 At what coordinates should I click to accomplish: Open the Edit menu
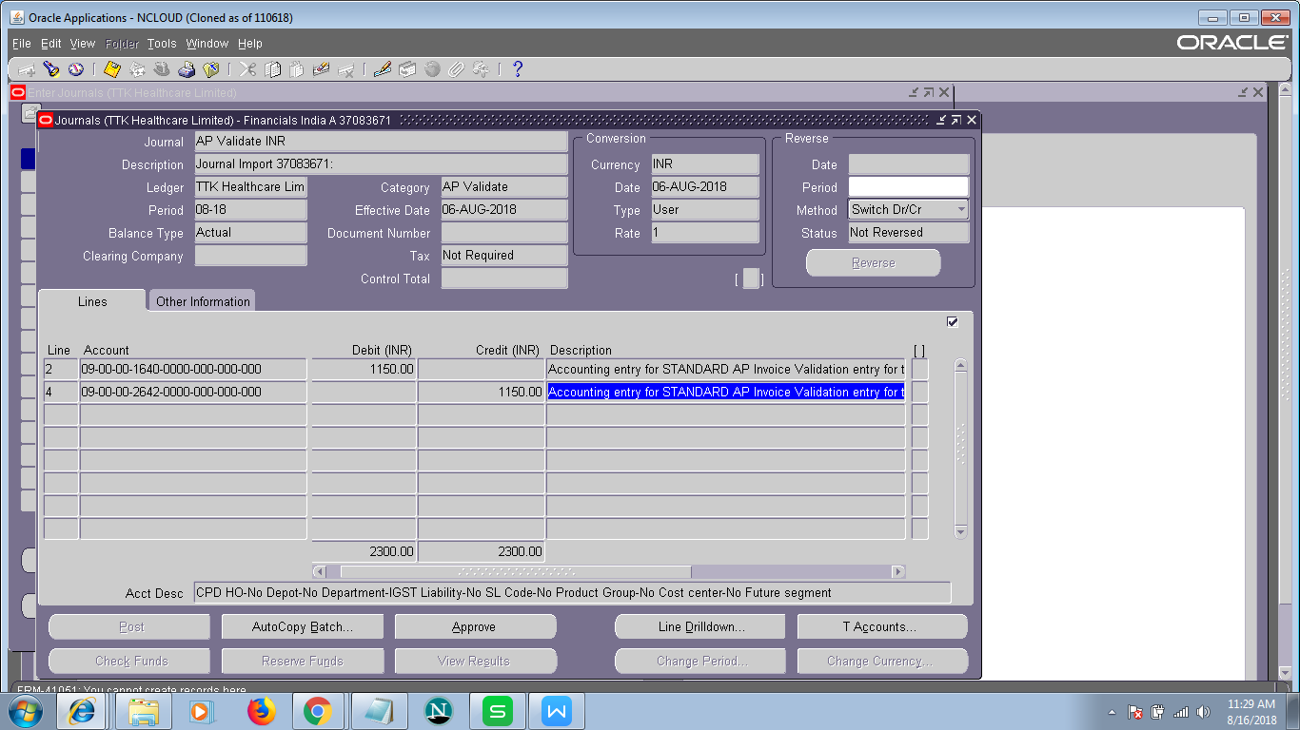[51, 44]
